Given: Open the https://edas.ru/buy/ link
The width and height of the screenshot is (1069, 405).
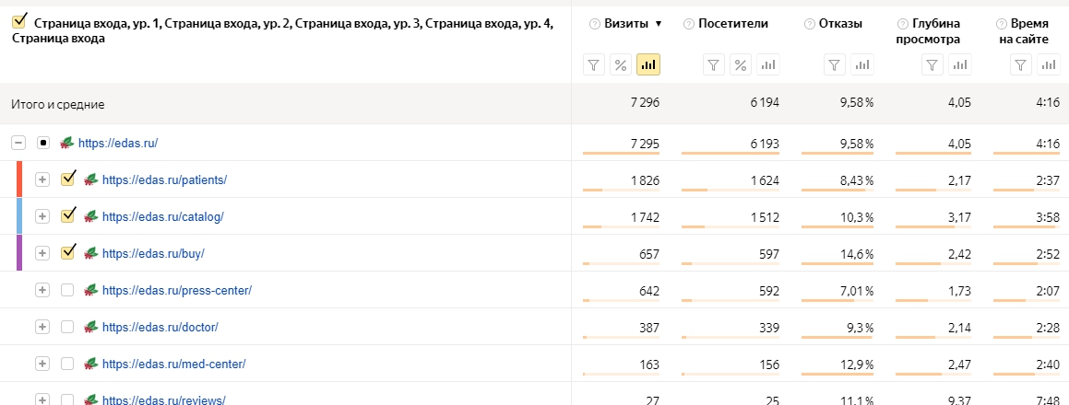Looking at the screenshot, I should [x=153, y=253].
